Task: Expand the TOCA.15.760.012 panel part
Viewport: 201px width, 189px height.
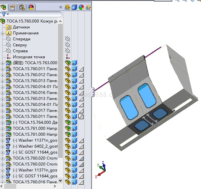Action: coord(3,75)
